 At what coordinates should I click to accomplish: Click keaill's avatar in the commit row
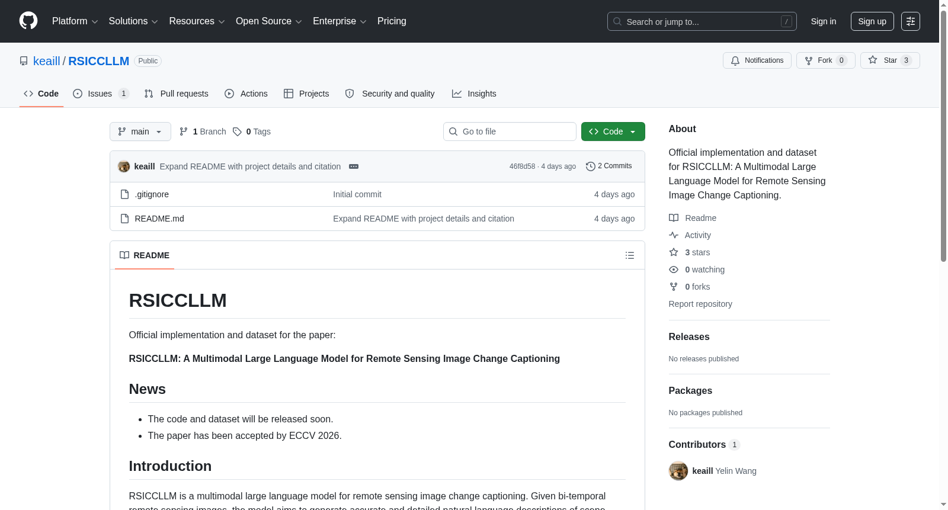click(x=124, y=166)
